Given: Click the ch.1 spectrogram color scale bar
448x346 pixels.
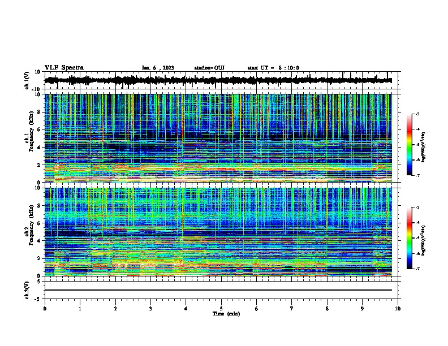Looking at the screenshot, I should point(409,145).
